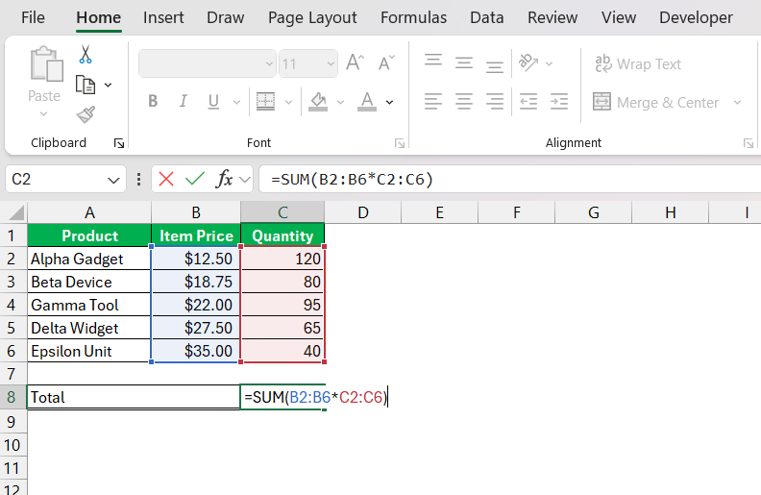Open Clipboard dialog launcher
The height and width of the screenshot is (495, 761).
pos(119,143)
